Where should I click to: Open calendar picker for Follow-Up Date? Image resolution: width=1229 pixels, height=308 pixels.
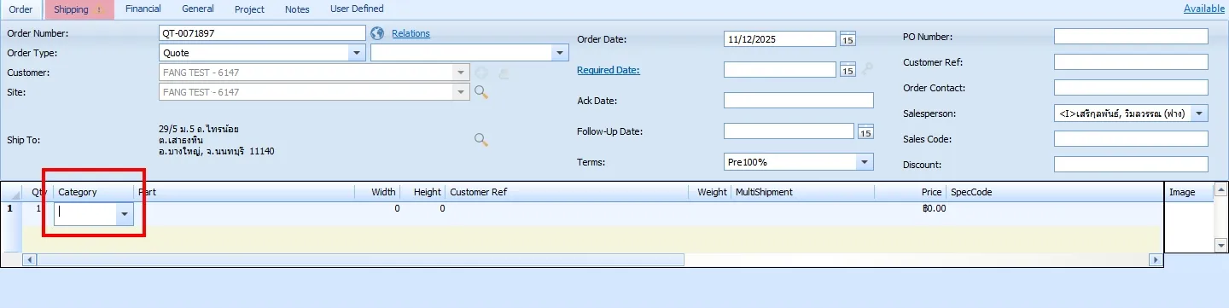pyautogui.click(x=865, y=131)
